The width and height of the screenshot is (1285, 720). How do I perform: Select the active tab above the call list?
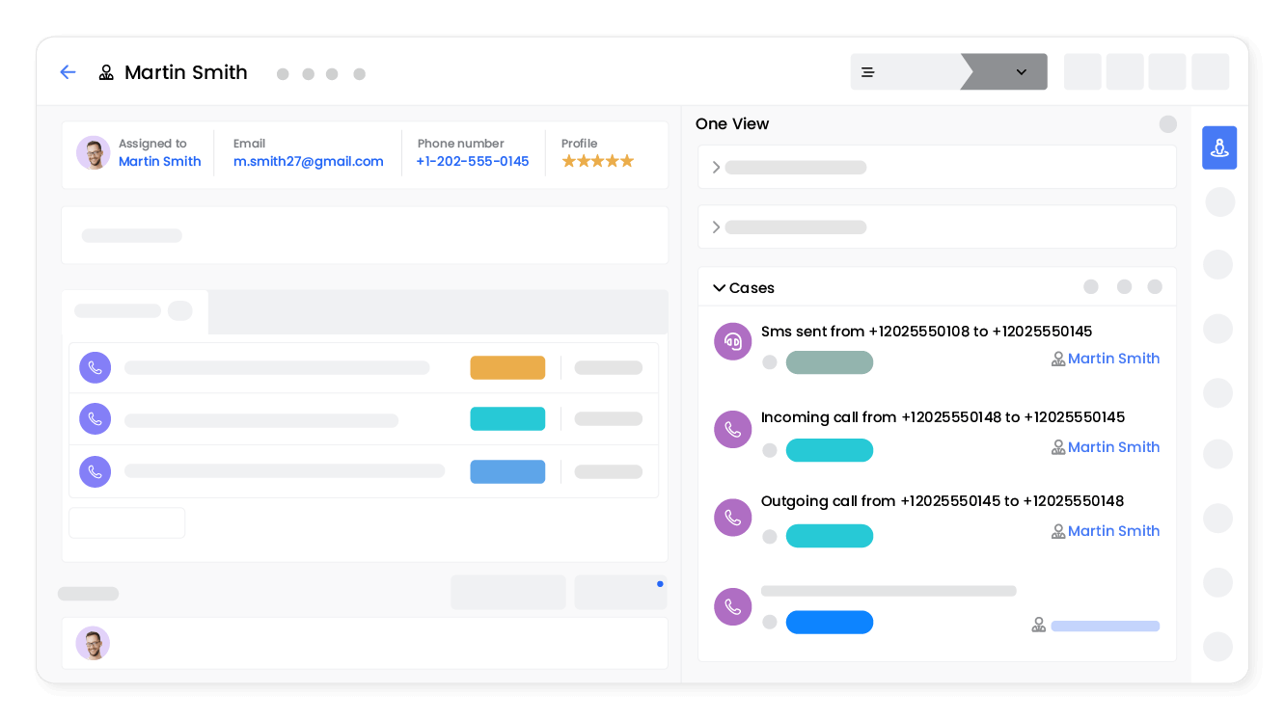point(134,311)
